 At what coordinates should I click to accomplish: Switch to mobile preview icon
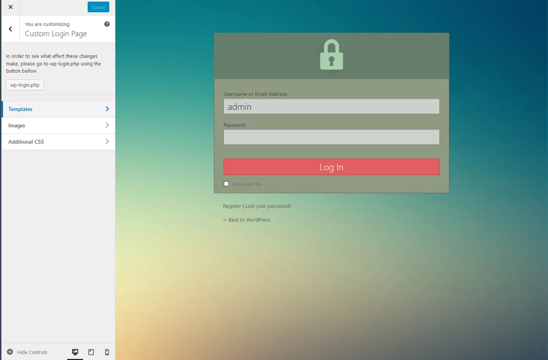(107, 352)
